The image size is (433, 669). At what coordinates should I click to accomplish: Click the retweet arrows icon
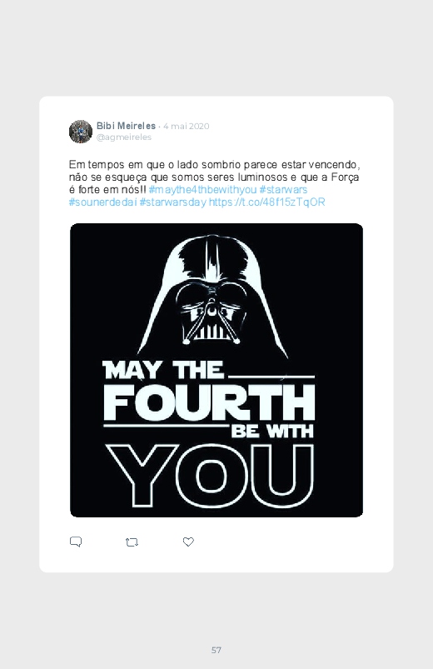[132, 542]
